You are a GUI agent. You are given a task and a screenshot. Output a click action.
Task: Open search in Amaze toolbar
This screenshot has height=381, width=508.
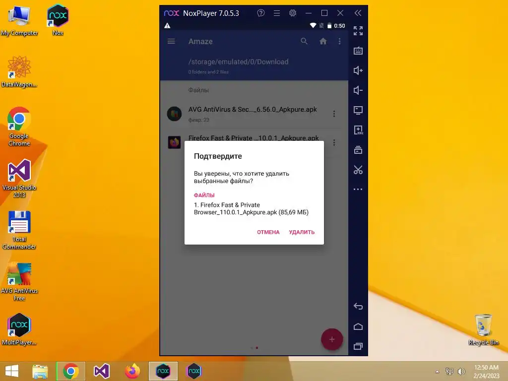[x=304, y=41]
